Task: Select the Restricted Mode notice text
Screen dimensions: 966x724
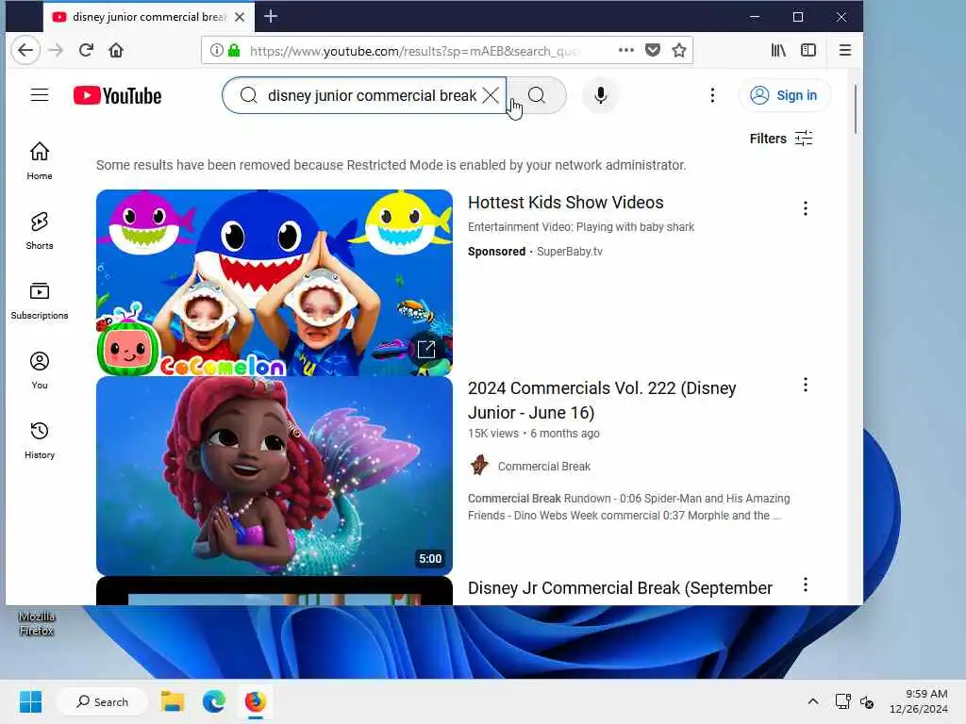Action: tap(391, 165)
